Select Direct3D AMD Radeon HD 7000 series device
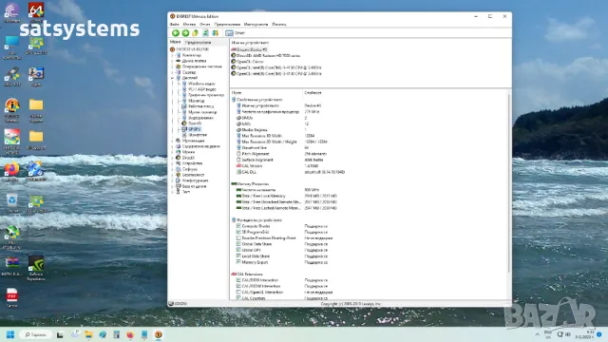Viewport: 608px width, 342px height. (x=266, y=55)
